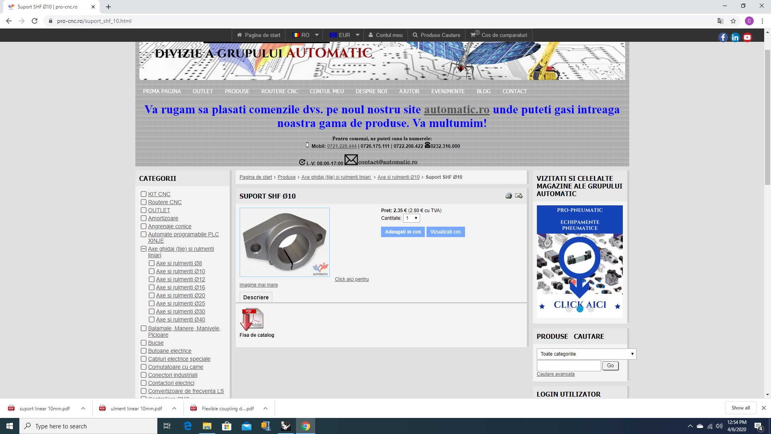Select the highlighted blue carousel dot

point(579,309)
